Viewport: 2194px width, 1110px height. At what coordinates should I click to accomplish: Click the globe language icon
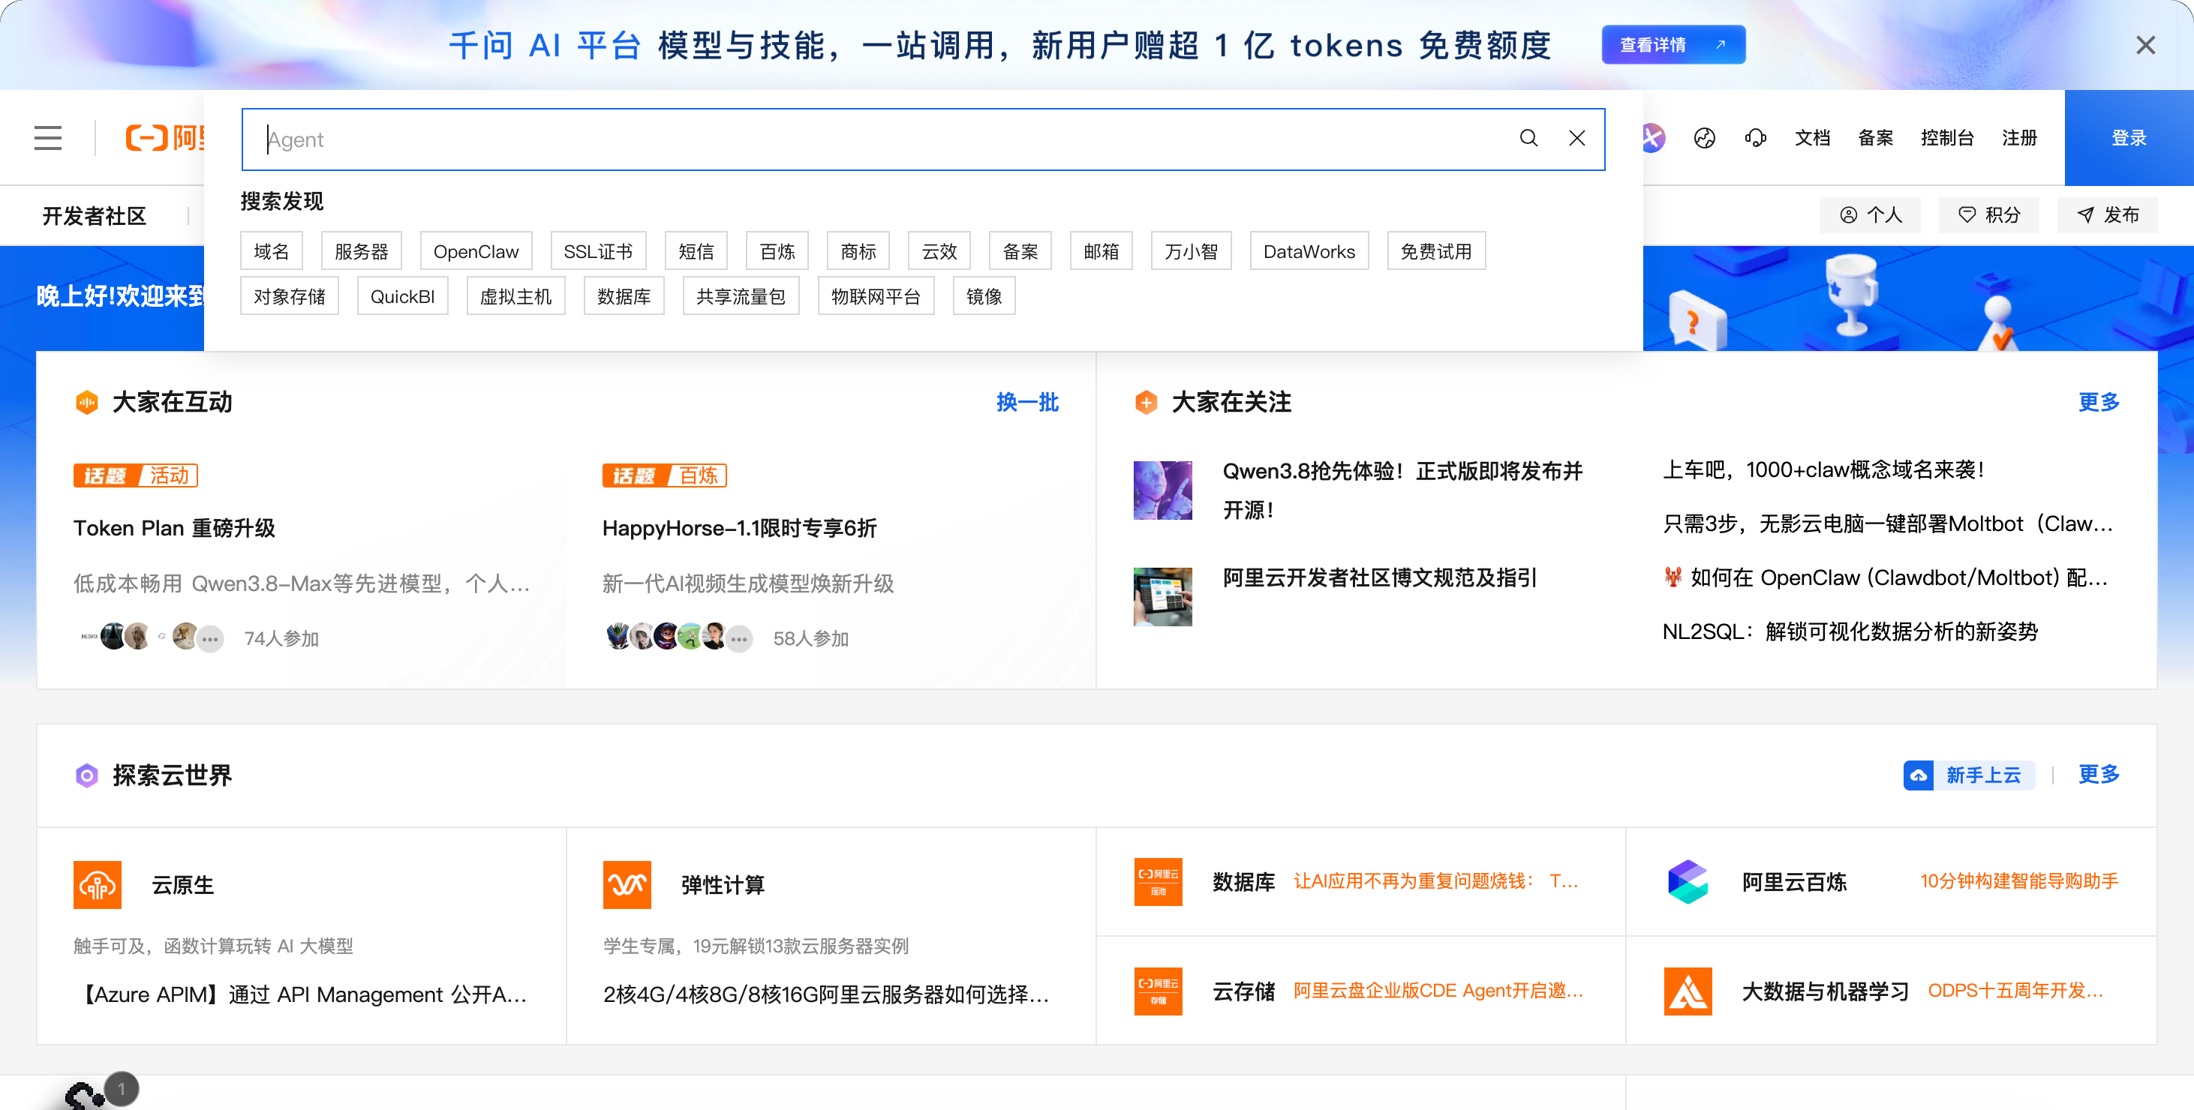(x=1704, y=138)
